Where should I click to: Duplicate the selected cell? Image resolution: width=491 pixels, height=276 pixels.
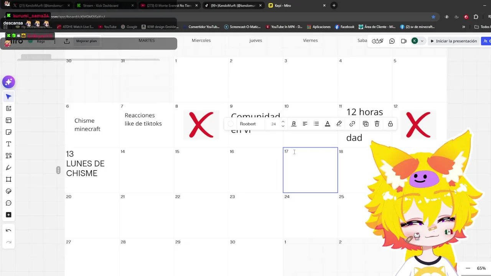pyautogui.click(x=366, y=124)
